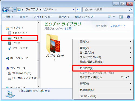This screenshot has width=135, height=101.
Task: Open the 並べ替え フォルダー dropdown
Action: [118, 26]
